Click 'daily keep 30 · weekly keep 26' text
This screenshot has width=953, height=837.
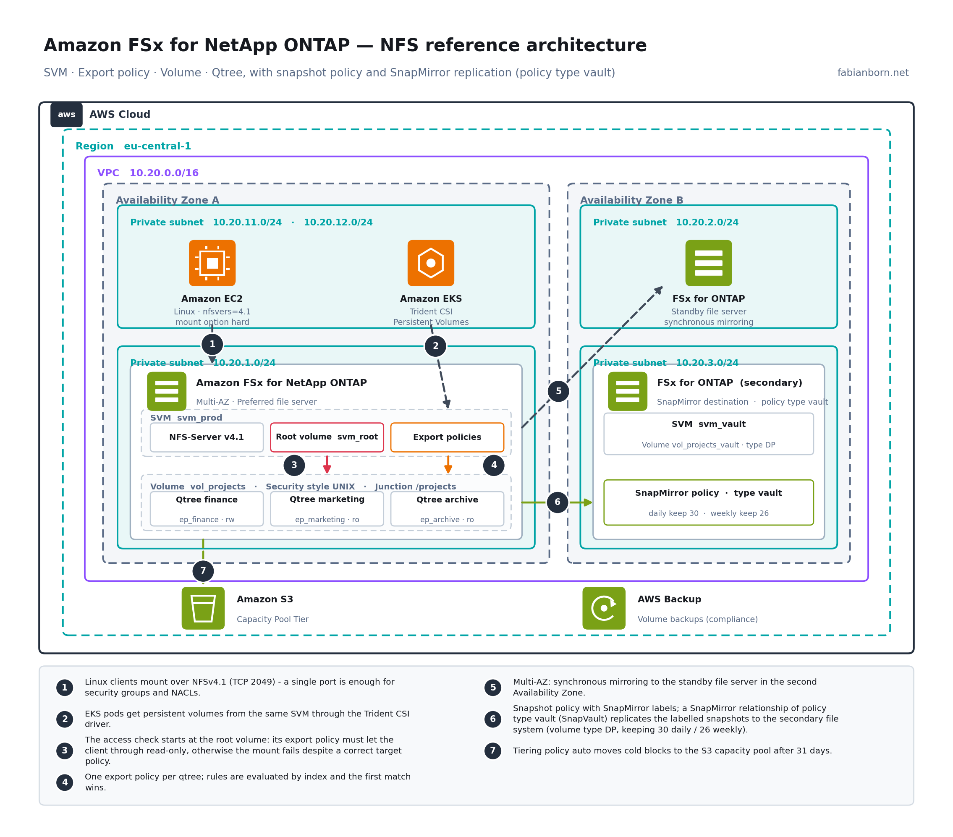point(709,513)
